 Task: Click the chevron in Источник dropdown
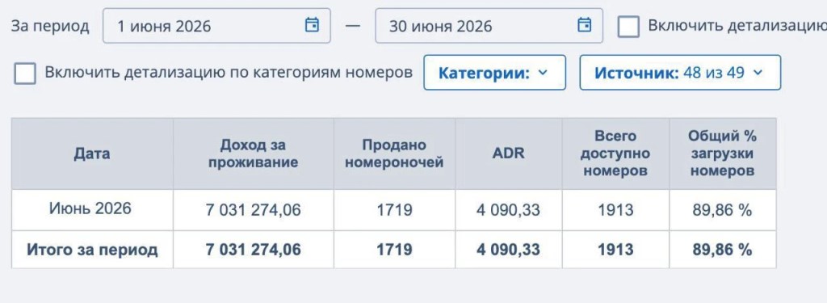758,73
